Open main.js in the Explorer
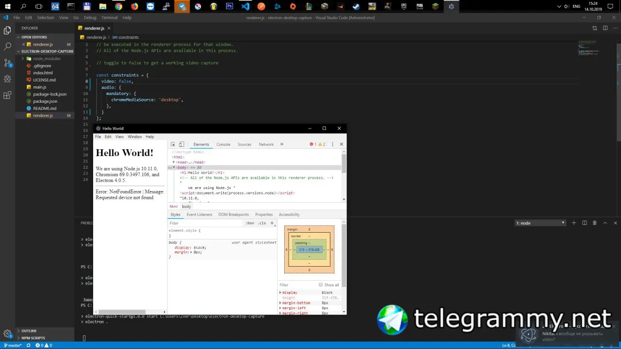 [40, 87]
